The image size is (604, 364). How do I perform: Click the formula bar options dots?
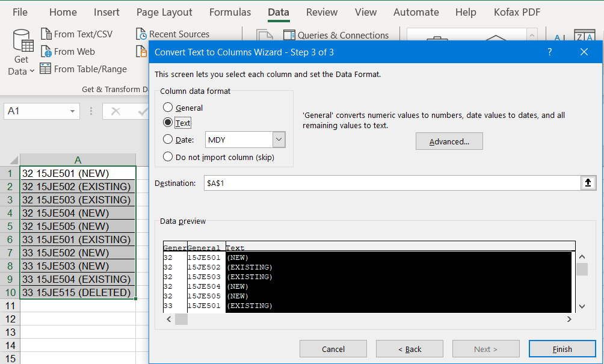[x=91, y=111]
